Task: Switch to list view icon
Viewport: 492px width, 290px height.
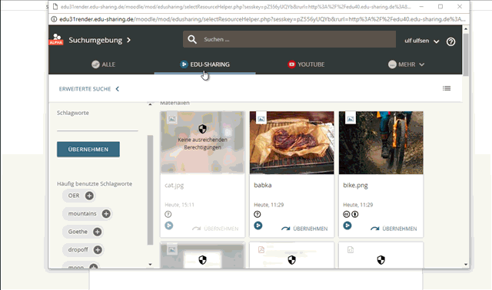Action: pyautogui.click(x=447, y=89)
